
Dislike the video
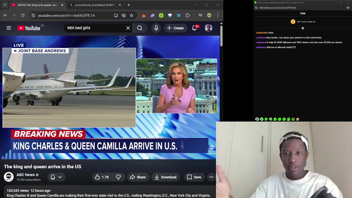[x=118, y=177]
